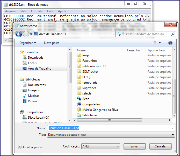Screen dimensions: 180x156
Task: Click file list horizontal scroll right arrow
Action: coord(170,120)
